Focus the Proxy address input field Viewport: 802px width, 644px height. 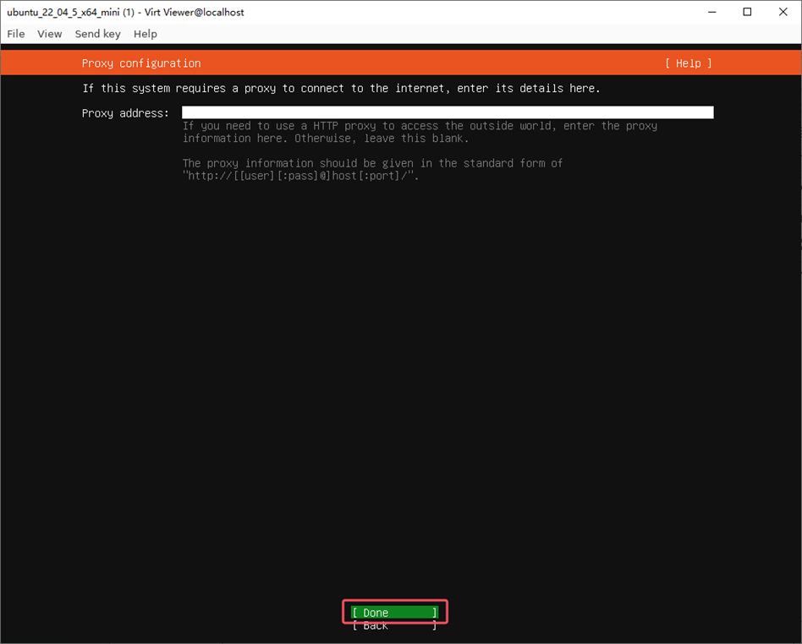pos(448,112)
